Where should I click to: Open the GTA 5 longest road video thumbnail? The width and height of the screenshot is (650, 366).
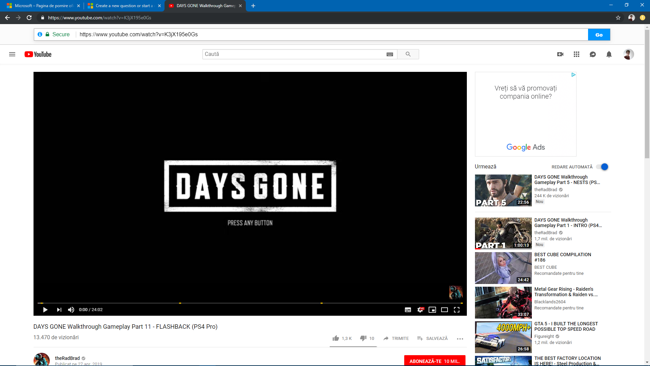pos(503,337)
